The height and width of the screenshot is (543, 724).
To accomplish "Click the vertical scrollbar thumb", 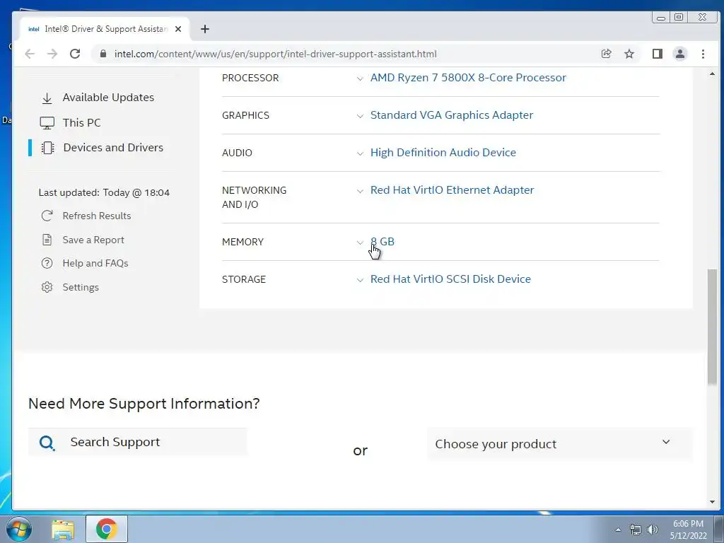I will pos(712,327).
